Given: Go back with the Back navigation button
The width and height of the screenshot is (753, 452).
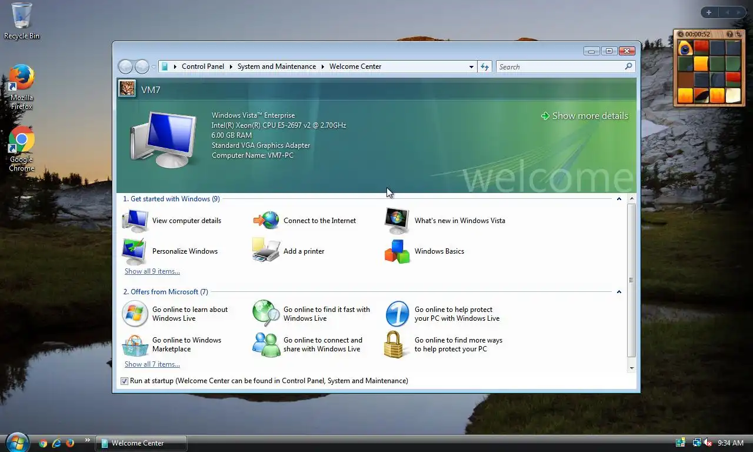Looking at the screenshot, I should (125, 67).
